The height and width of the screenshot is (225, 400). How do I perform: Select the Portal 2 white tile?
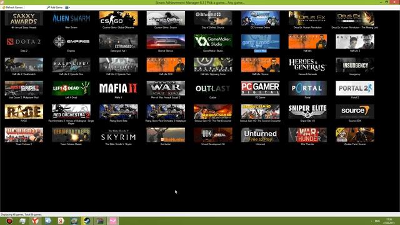click(355, 88)
